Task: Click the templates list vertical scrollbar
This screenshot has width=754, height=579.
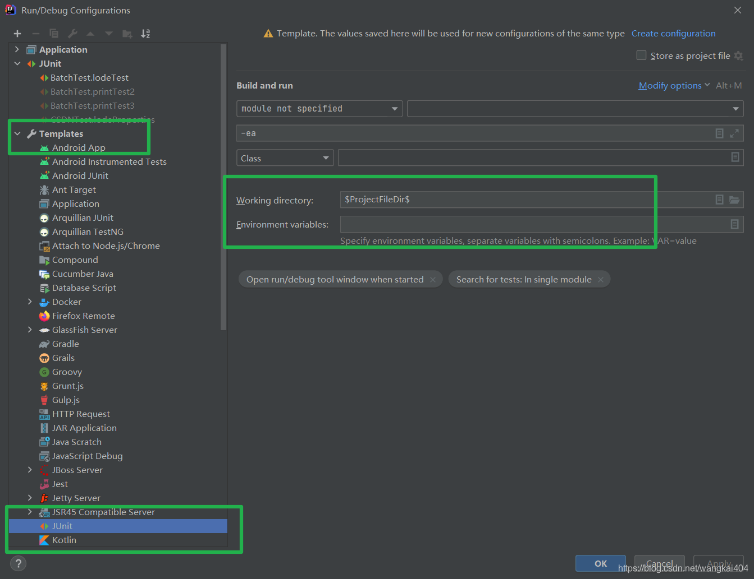Action: [x=223, y=187]
